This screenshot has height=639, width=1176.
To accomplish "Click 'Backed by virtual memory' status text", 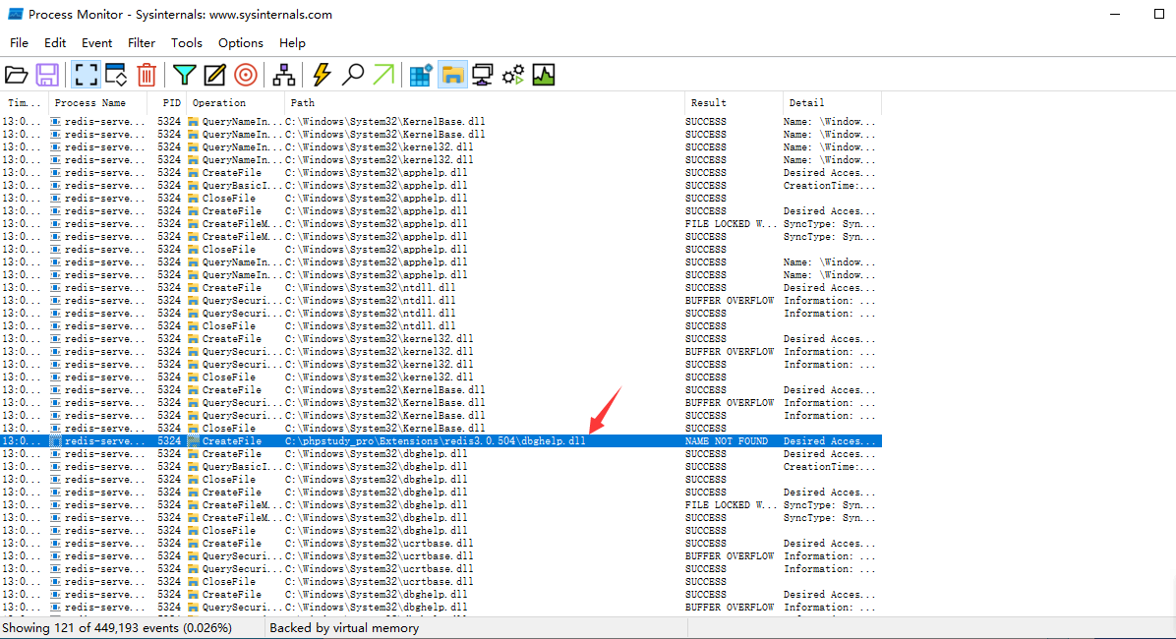I will pos(344,628).
